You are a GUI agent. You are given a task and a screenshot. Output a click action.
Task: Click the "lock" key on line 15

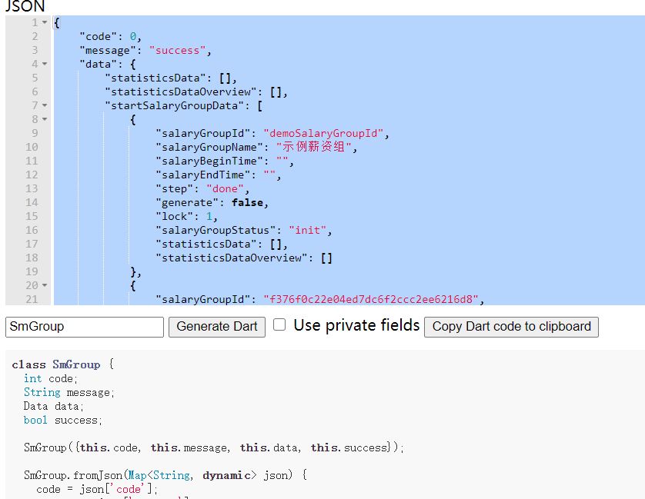[175, 216]
